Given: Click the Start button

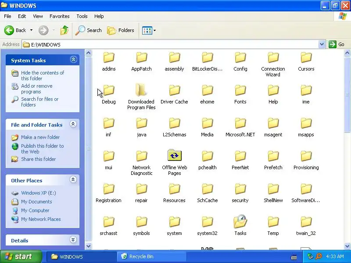Looking at the screenshot, I should point(21,256).
